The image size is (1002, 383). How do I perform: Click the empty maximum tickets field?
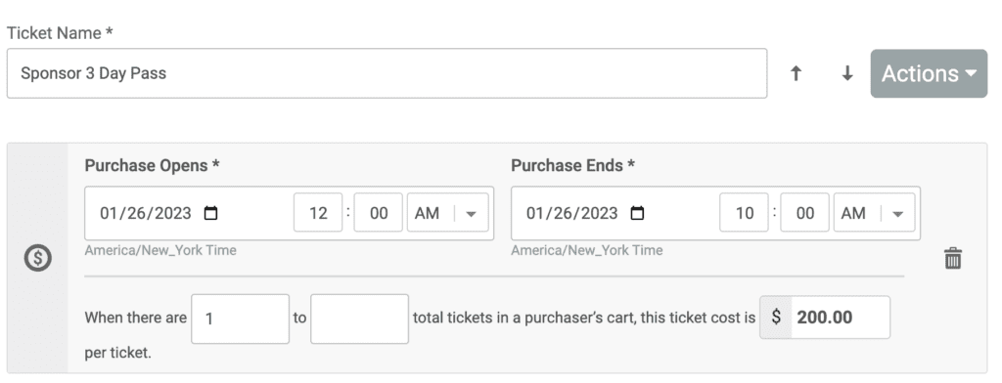[360, 319]
